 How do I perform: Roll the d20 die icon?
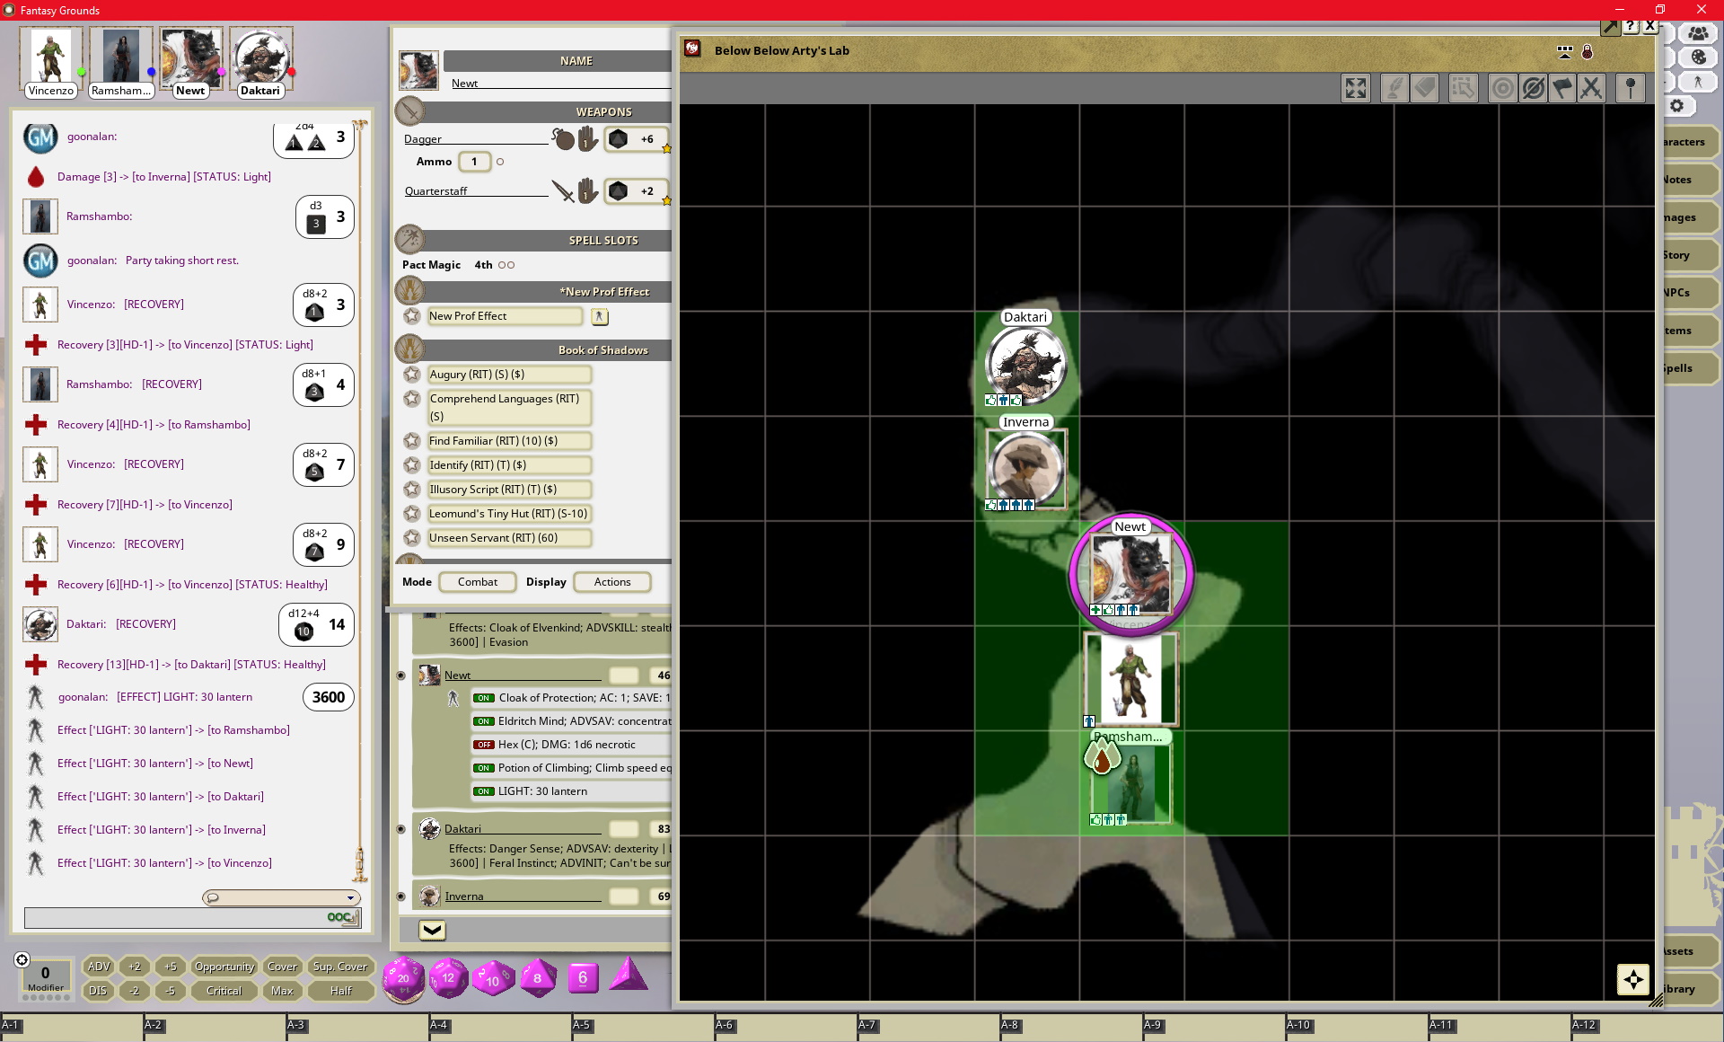pyautogui.click(x=403, y=977)
